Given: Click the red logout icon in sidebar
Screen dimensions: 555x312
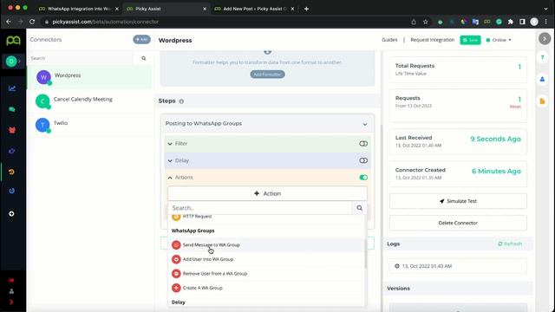Looking at the screenshot, I should tap(11, 280).
